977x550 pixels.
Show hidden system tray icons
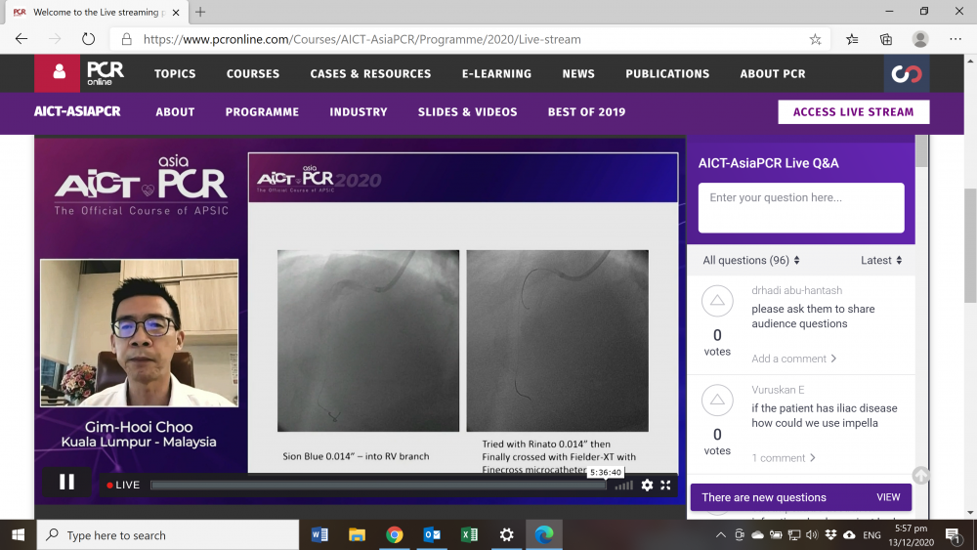point(721,535)
